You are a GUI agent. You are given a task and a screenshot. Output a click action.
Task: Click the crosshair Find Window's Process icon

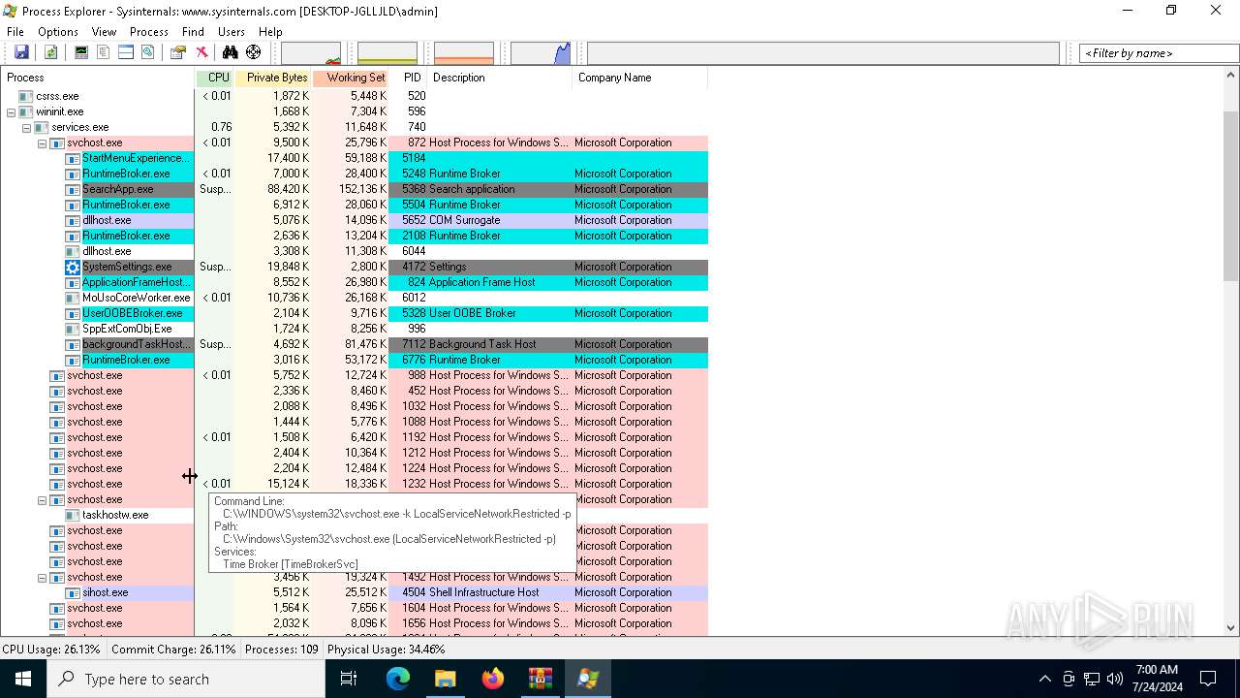pos(253,52)
